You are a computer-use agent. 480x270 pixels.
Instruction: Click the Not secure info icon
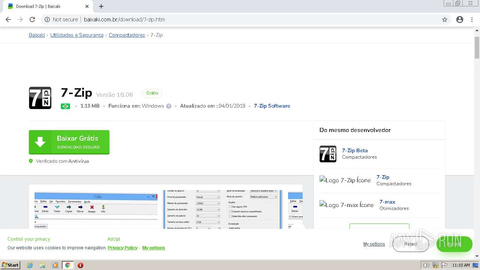47,19
